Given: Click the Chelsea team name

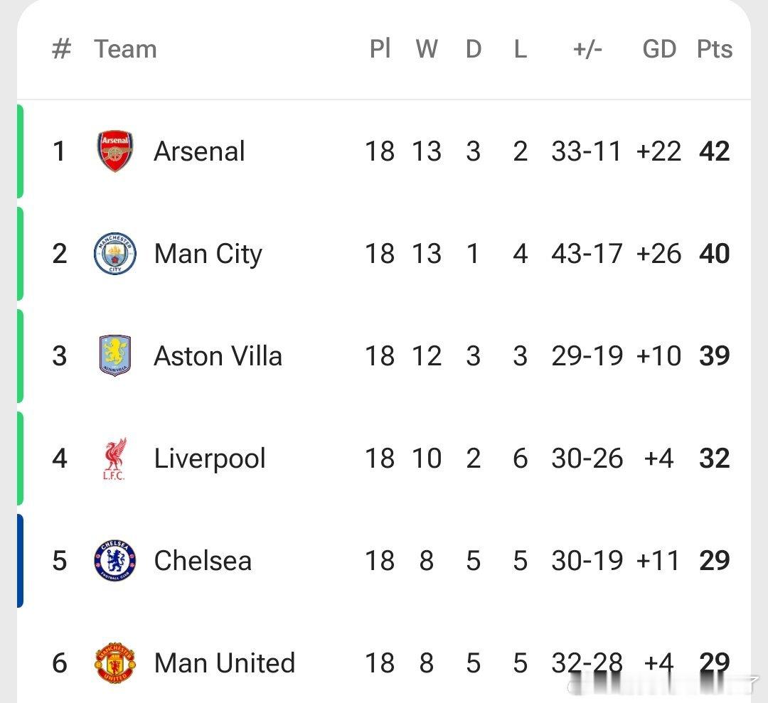Looking at the screenshot, I should [x=203, y=561].
